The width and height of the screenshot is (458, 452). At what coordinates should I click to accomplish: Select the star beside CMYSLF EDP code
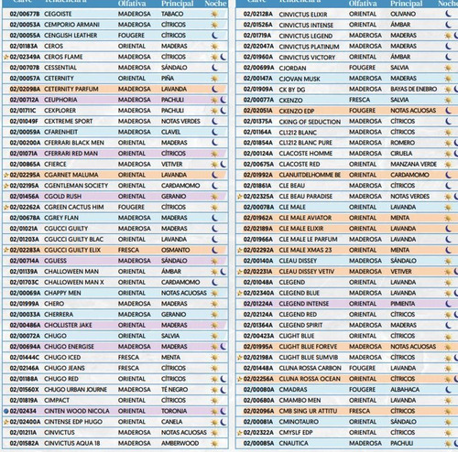coord(240,433)
